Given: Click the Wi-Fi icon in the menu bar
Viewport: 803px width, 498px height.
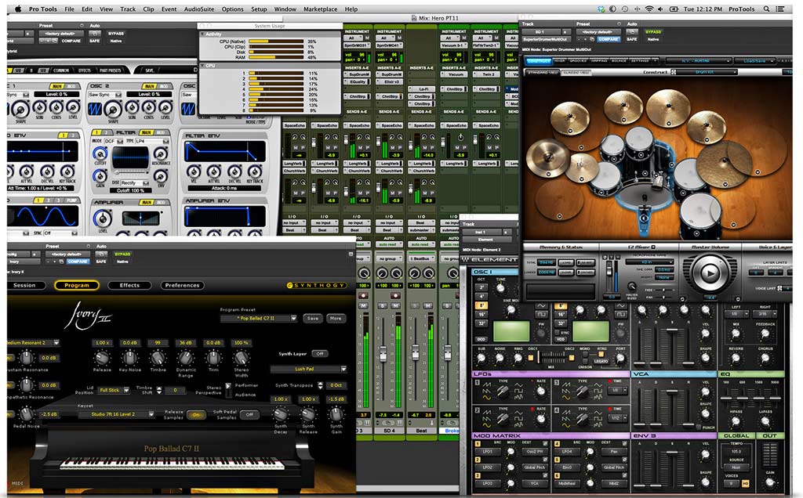Looking at the screenshot, I should coord(649,9).
